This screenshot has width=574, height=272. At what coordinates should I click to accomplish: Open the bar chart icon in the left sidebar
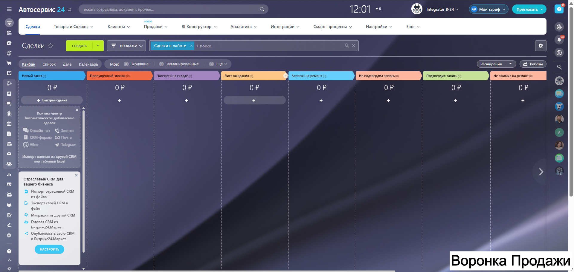(9, 174)
